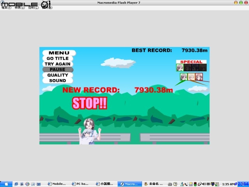
Task: Switch to Mobile... taskbar window
Action: 57,184
